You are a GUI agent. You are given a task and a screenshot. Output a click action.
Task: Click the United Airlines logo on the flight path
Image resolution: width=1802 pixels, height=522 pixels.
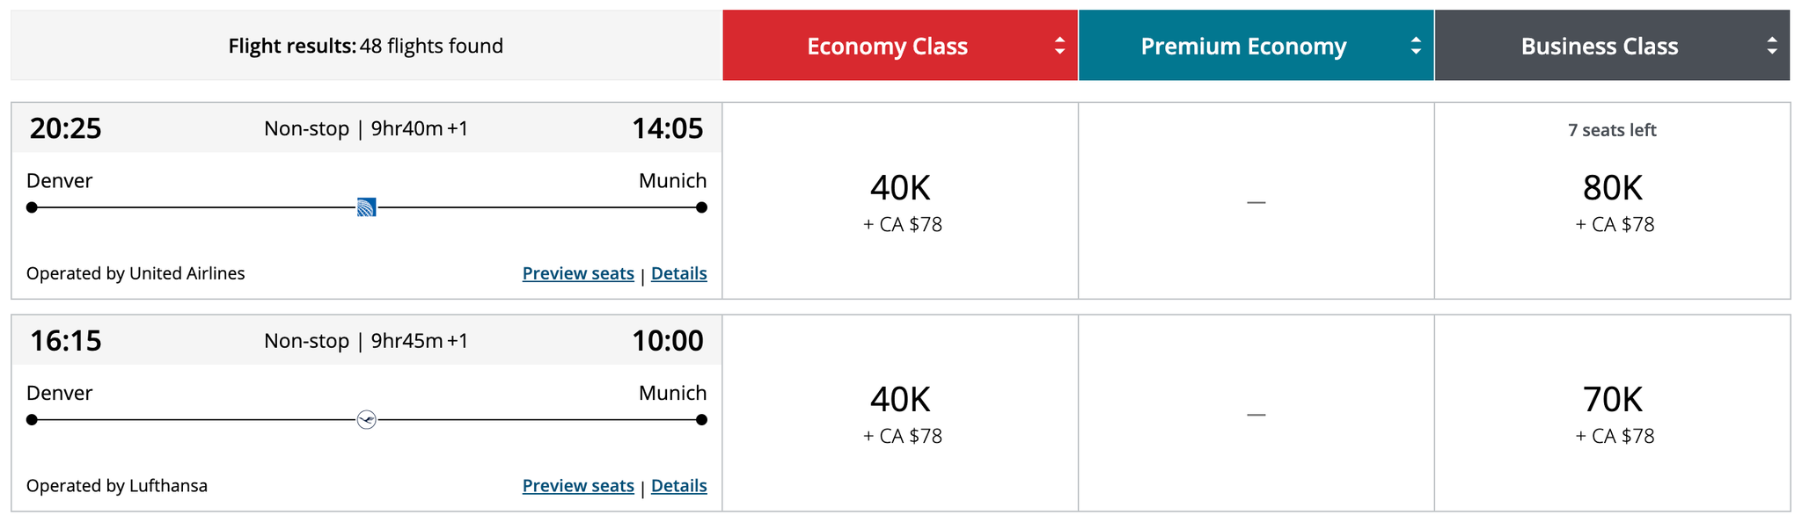click(x=366, y=207)
